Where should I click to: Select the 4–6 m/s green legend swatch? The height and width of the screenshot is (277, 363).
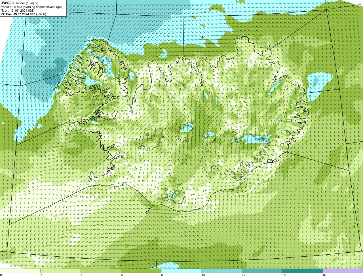101,271
